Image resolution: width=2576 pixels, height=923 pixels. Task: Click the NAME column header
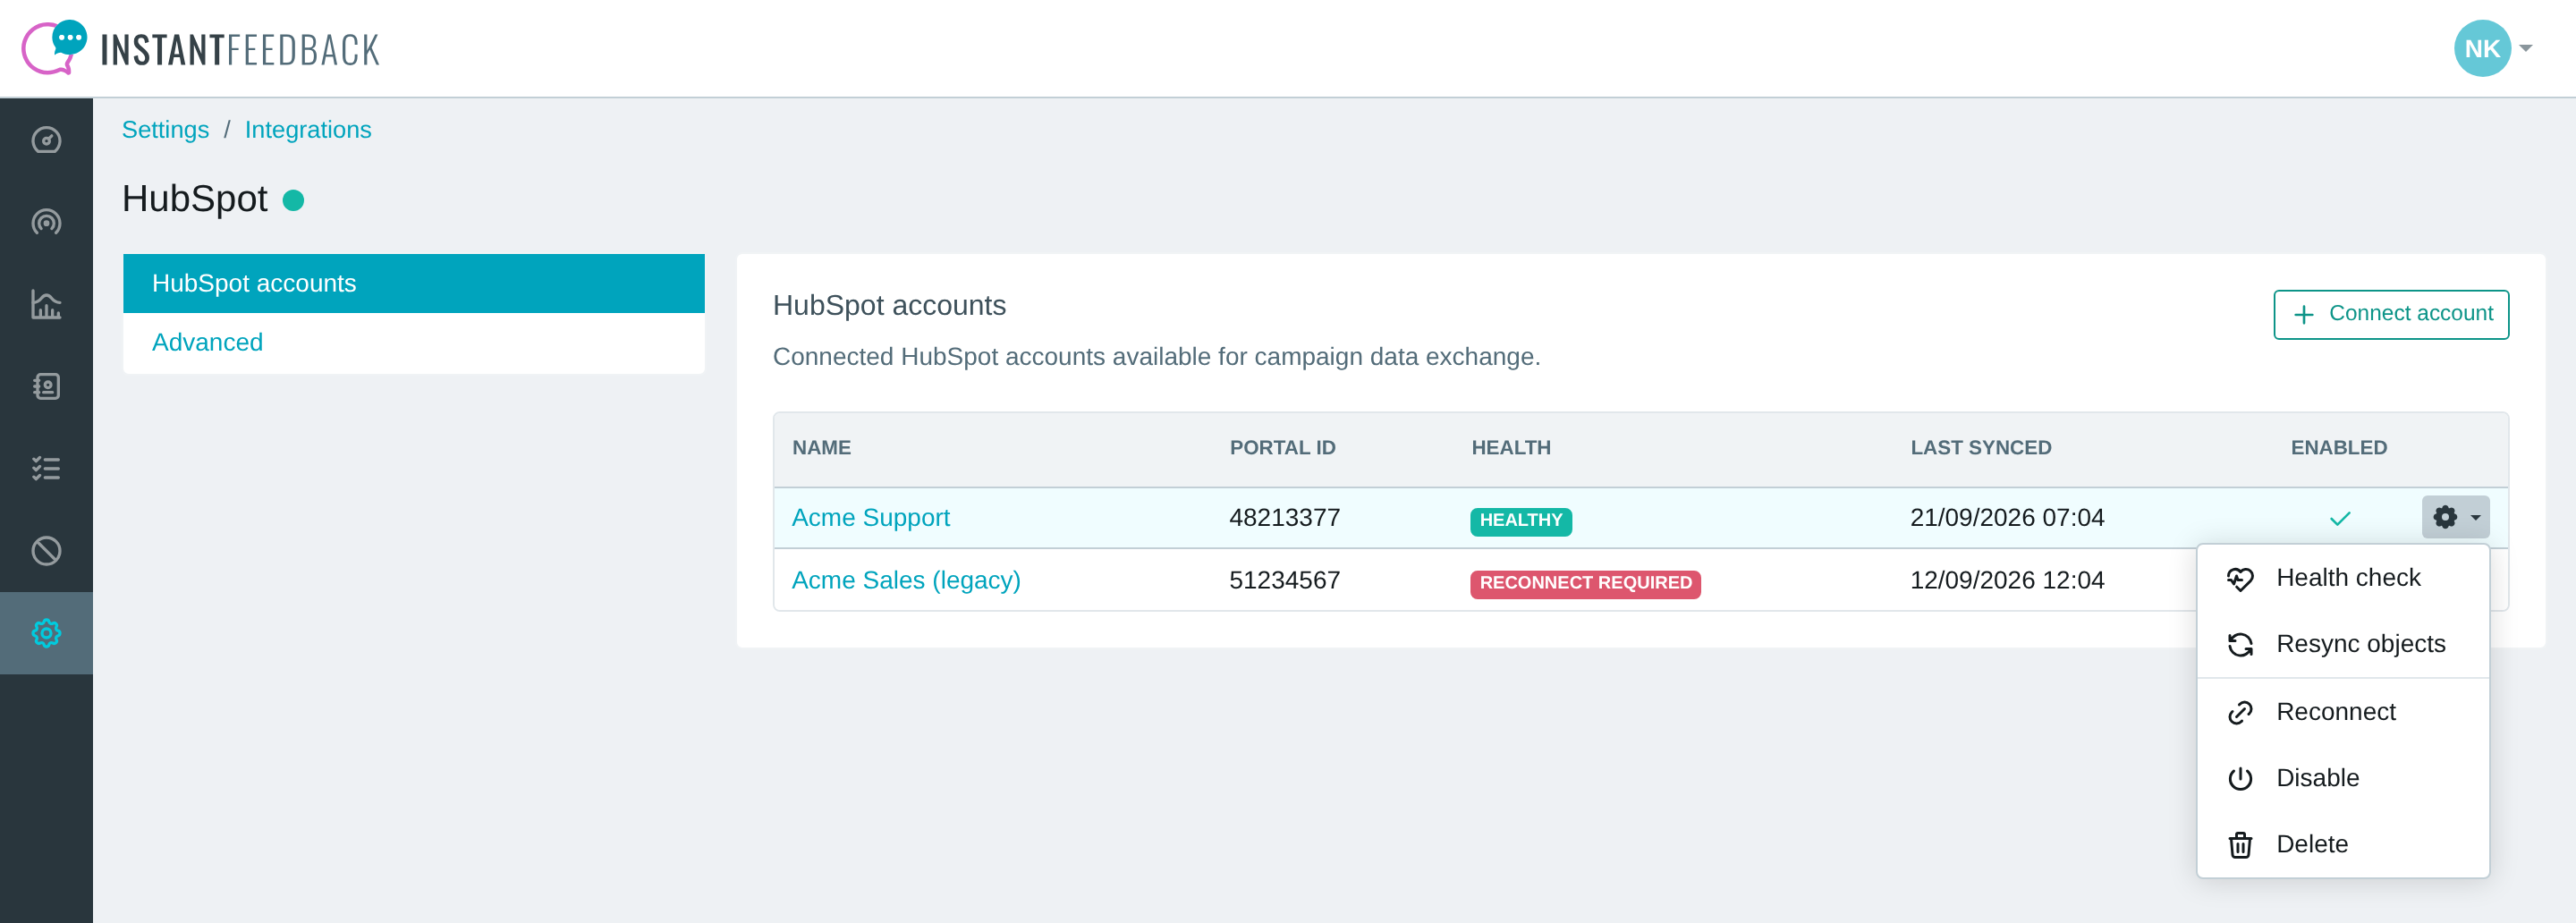821,448
